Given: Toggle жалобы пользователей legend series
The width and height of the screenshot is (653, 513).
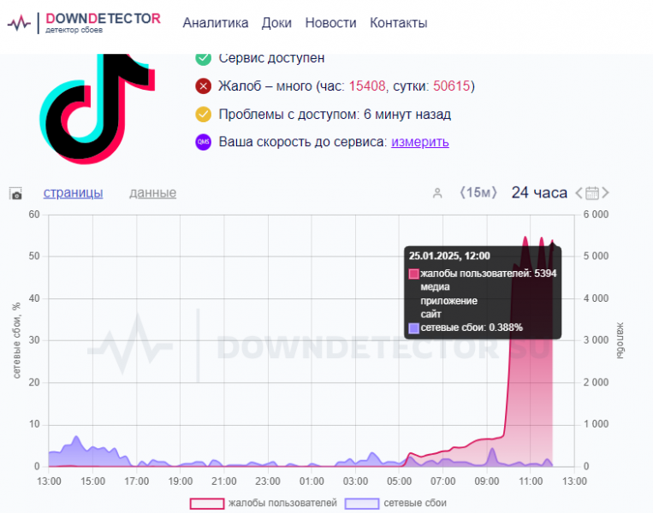Looking at the screenshot, I should [x=264, y=503].
